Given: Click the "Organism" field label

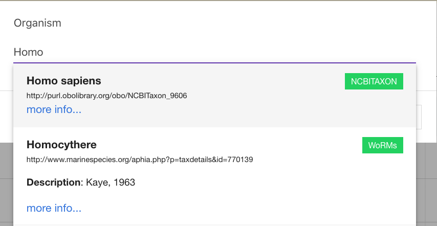Looking at the screenshot, I should tap(37, 23).
